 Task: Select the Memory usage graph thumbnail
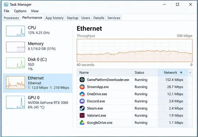point(16,47)
